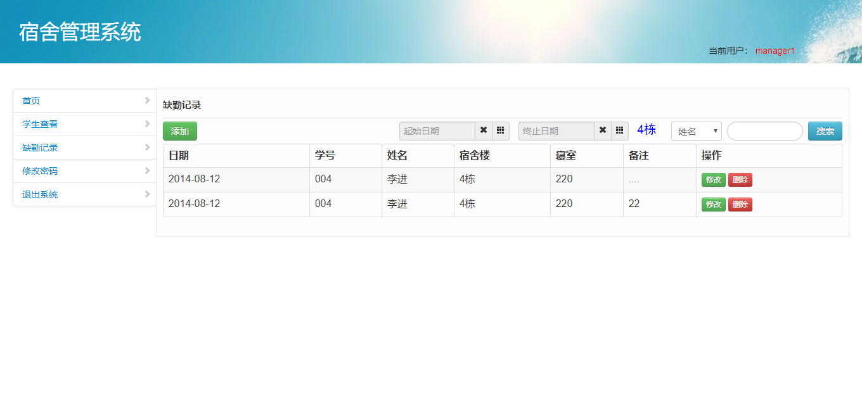Click the manager1 current user link

click(x=775, y=51)
